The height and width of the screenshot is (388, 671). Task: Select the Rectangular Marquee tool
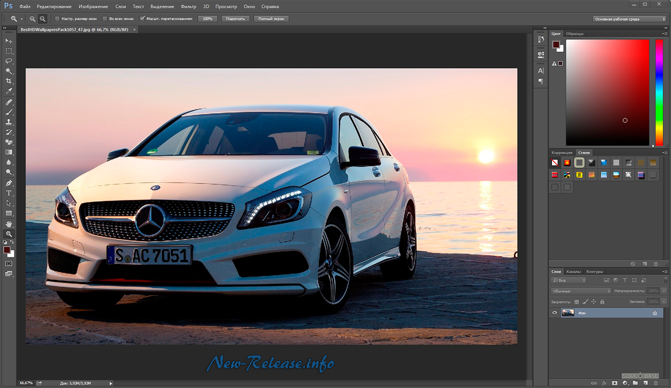click(9, 51)
